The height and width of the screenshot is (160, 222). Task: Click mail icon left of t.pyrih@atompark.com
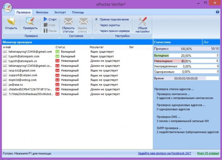coord(5,56)
